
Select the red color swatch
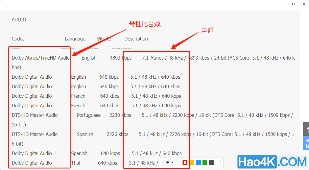(x=185, y=162)
